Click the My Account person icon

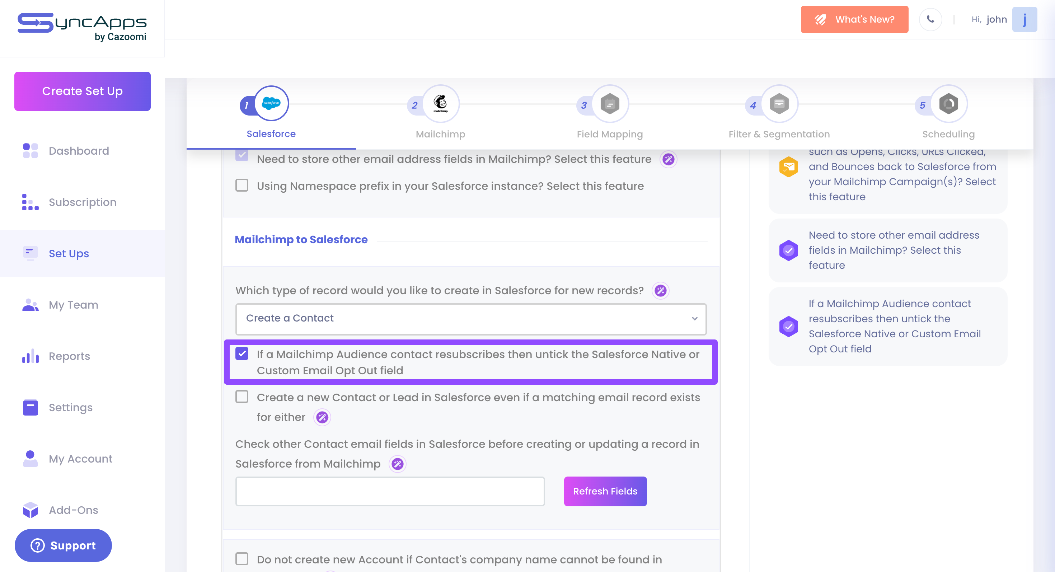[x=30, y=459]
